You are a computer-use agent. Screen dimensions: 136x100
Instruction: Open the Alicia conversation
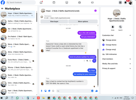coord(17,53)
